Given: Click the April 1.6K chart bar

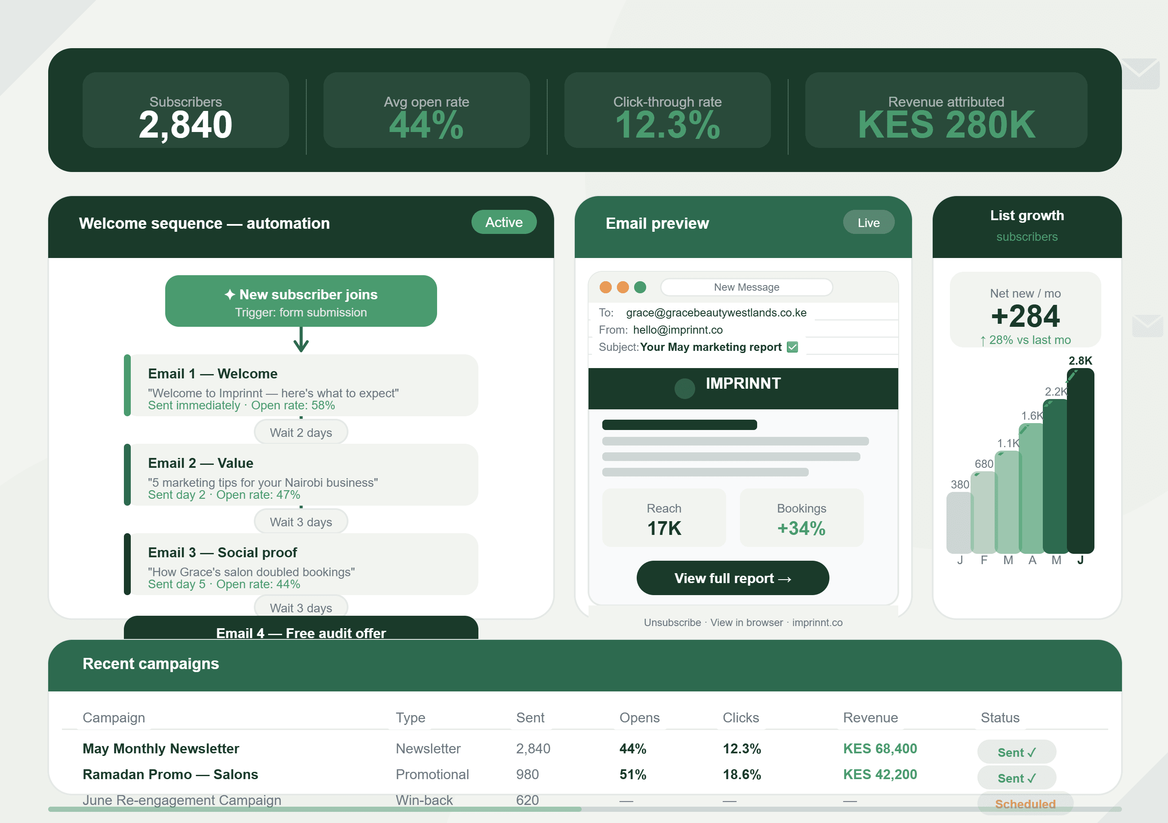Looking at the screenshot, I should pos(1032,488).
